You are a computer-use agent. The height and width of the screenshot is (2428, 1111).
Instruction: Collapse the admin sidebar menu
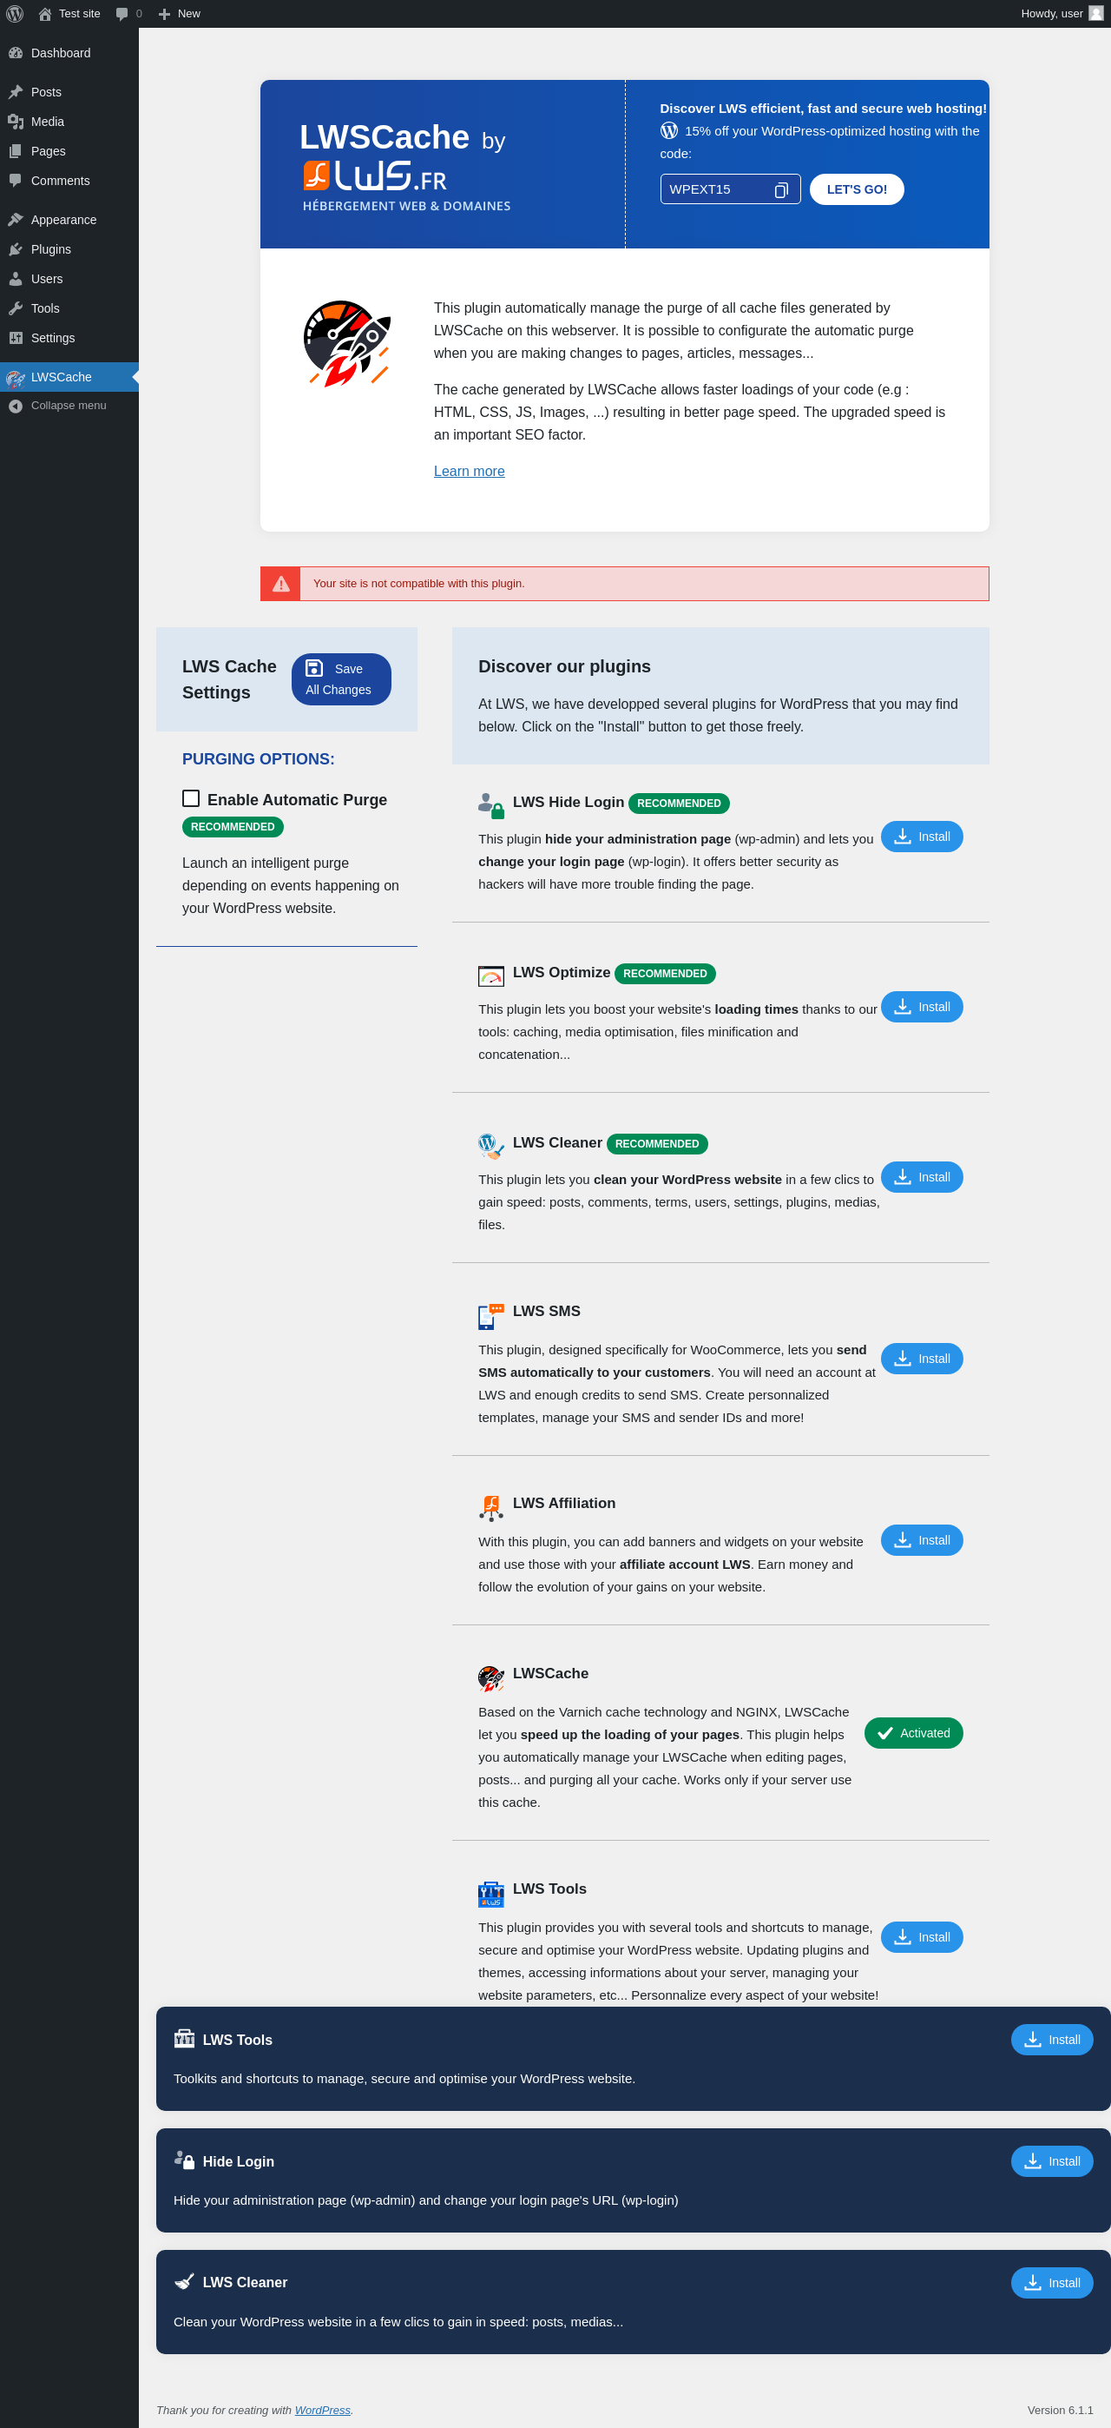pyautogui.click(x=68, y=406)
